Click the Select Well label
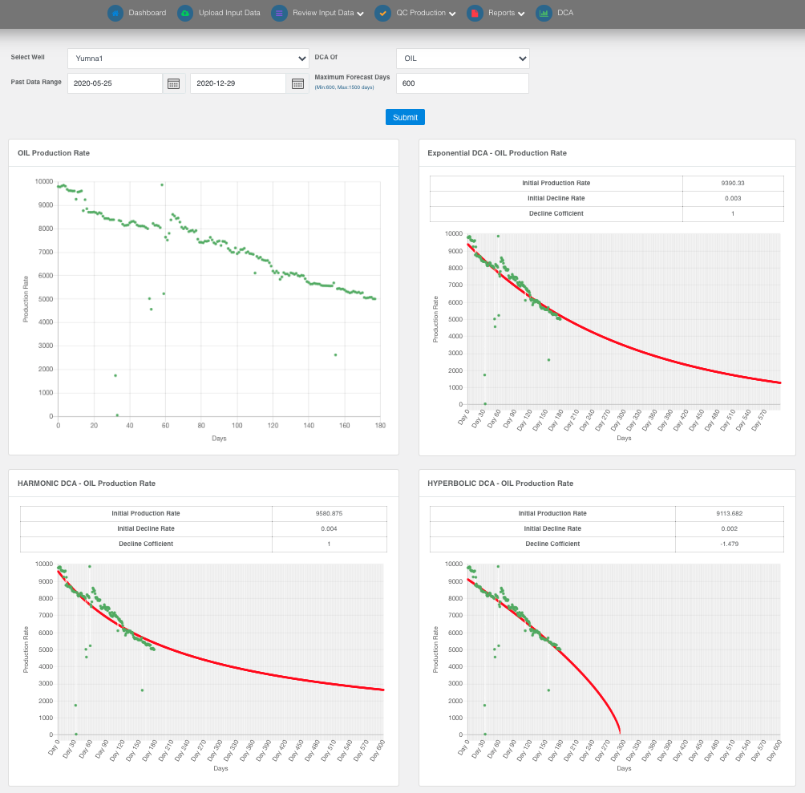Screen dimensions: 805x793 point(28,57)
